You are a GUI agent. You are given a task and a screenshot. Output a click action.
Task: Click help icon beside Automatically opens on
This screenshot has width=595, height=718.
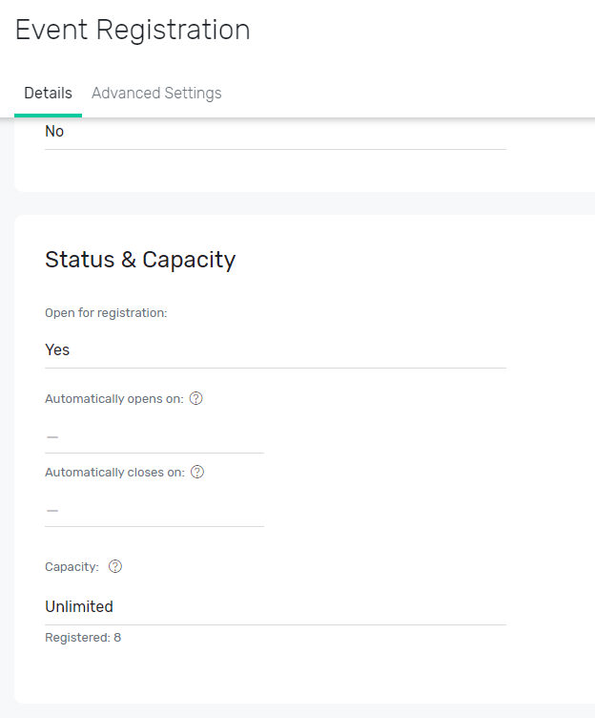[196, 399]
